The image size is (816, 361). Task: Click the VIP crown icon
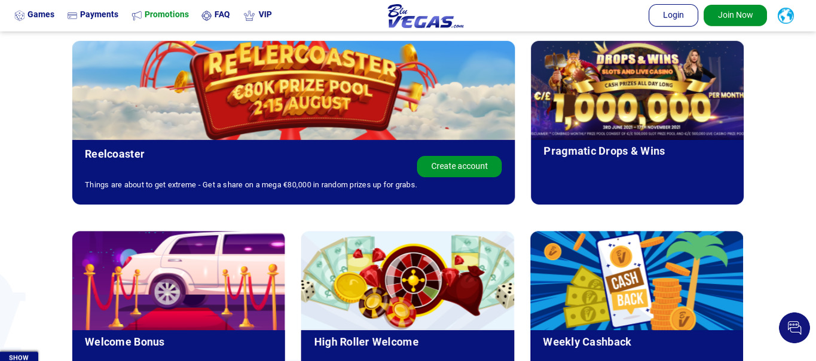click(x=249, y=16)
